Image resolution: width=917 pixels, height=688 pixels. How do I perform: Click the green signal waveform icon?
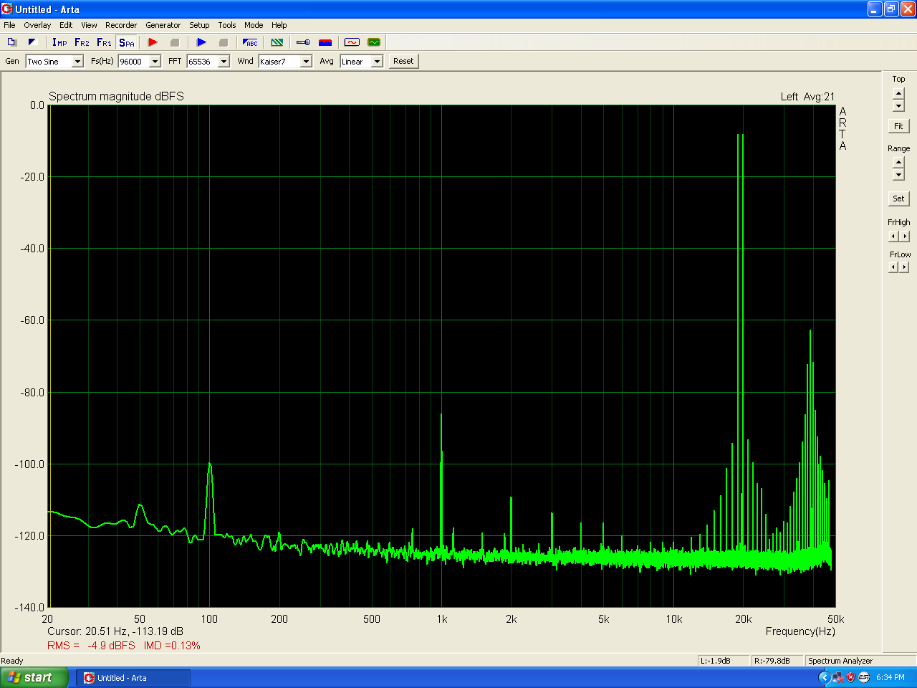pos(374,42)
